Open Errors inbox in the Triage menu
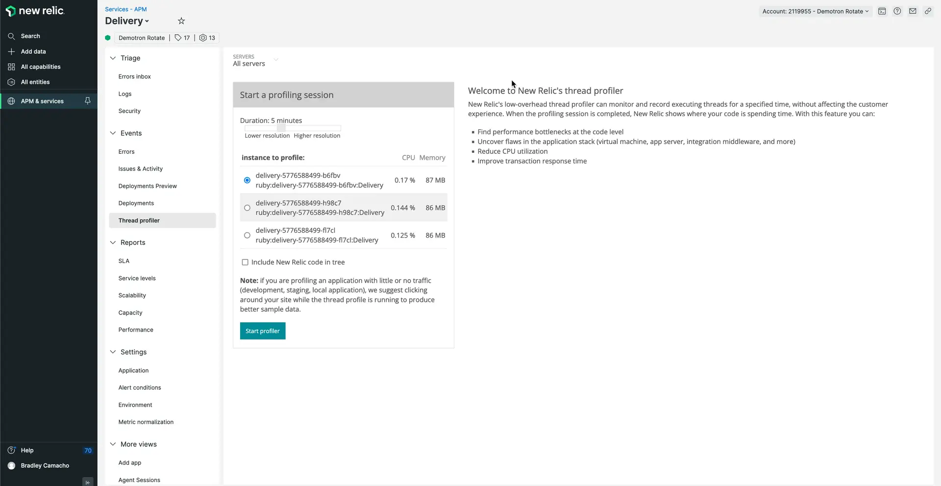Screen dimensions: 941x486 coord(134,76)
